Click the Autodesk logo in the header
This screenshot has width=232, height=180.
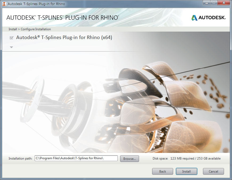coord(209,18)
